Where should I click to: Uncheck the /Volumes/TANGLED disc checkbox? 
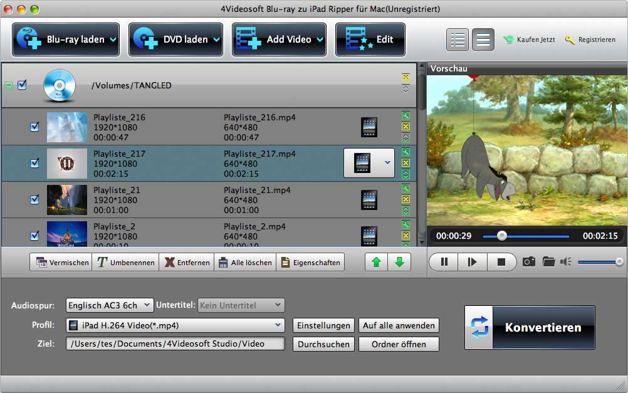[23, 85]
